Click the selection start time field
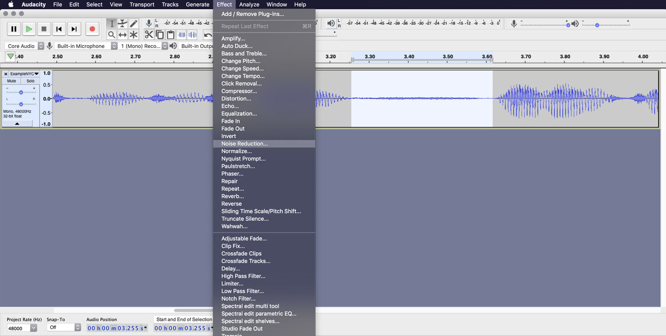The image size is (666, 336). [183, 328]
